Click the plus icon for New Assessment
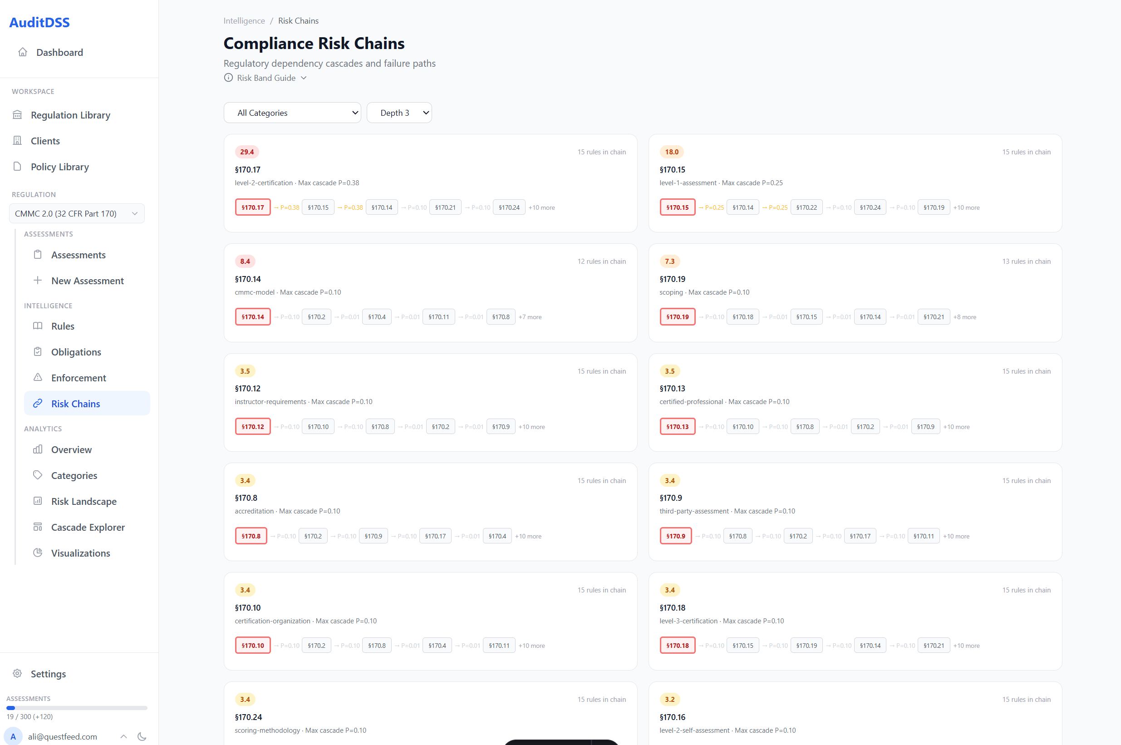 click(x=38, y=280)
